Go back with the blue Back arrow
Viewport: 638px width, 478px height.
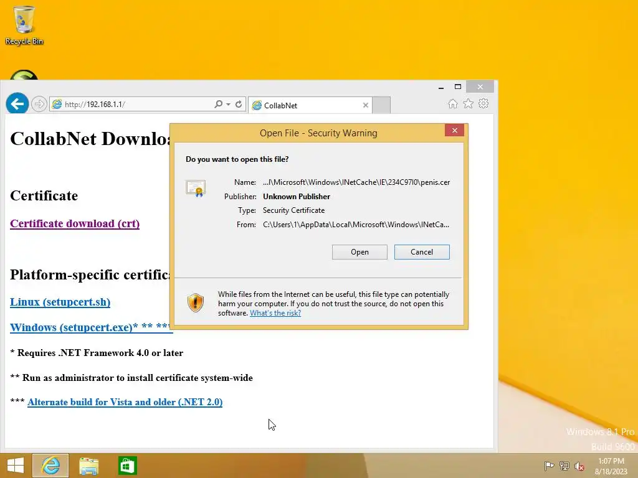tap(17, 104)
